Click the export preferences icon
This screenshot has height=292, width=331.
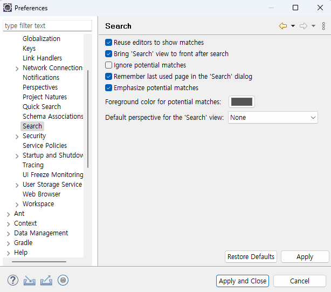click(46, 280)
